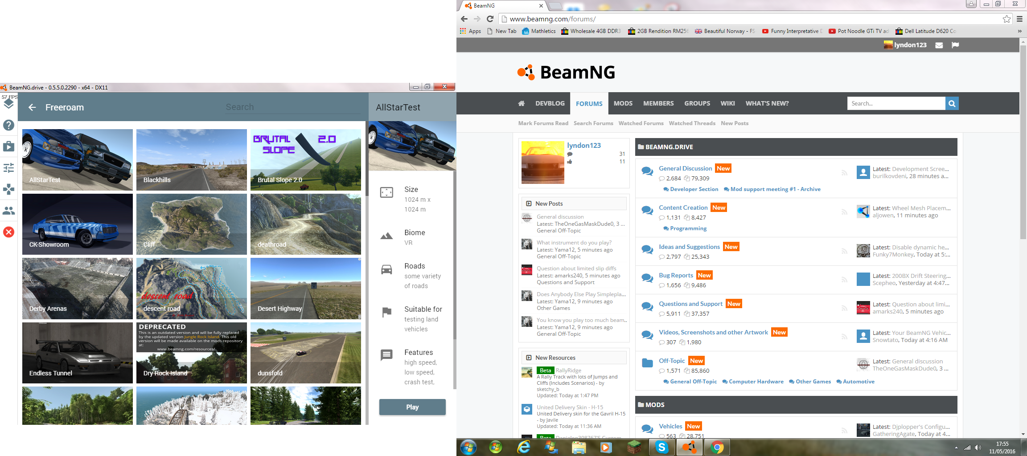This screenshot has width=1027, height=456.
Task: Select the Brutal Slope 2.0 map
Action: [x=306, y=160]
